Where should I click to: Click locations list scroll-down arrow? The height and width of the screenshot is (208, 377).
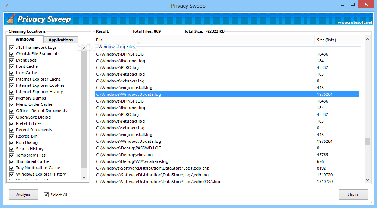[84, 177]
